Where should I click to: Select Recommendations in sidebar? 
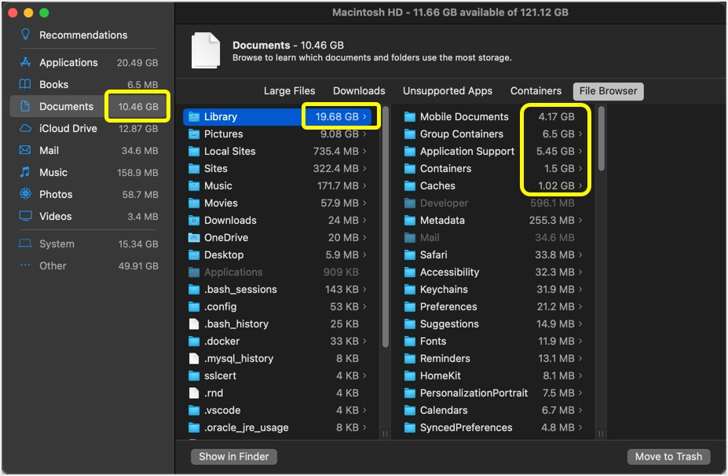coord(88,35)
